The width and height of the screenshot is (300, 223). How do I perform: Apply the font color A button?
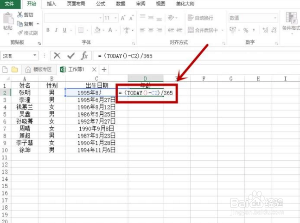pos(110,30)
